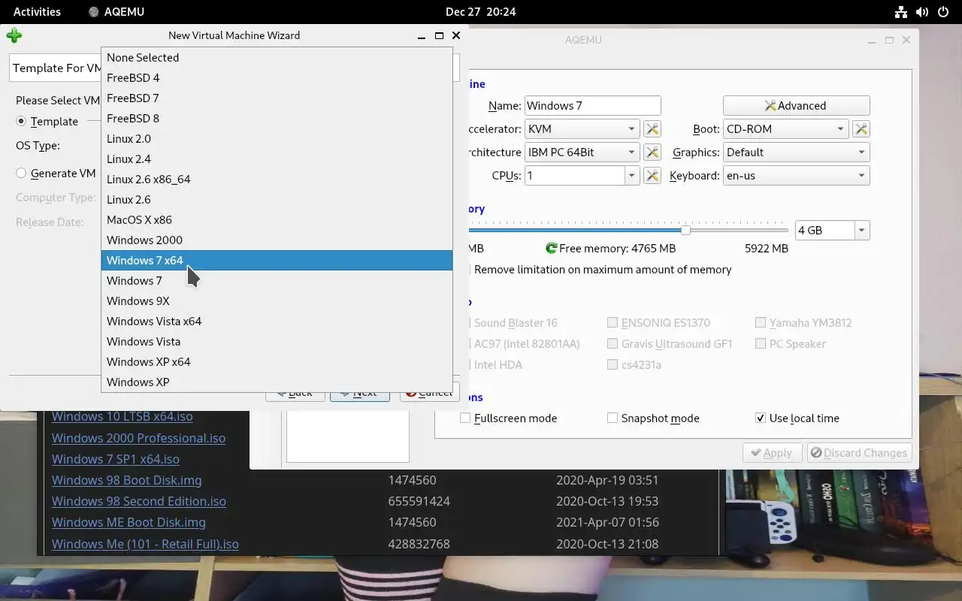Choose Linux 2.6 x86_64 template
The height and width of the screenshot is (601, 962).
pyautogui.click(x=277, y=179)
